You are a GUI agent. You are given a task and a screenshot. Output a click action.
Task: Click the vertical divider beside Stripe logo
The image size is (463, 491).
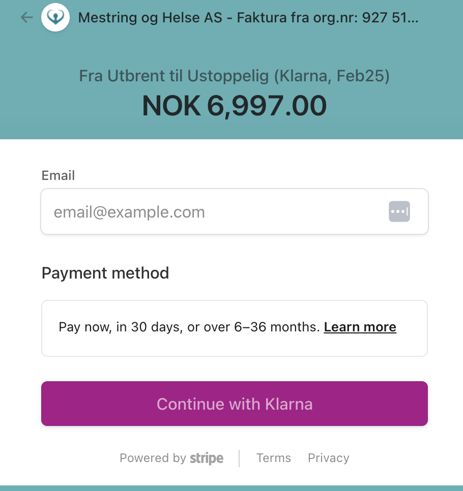coord(239,458)
